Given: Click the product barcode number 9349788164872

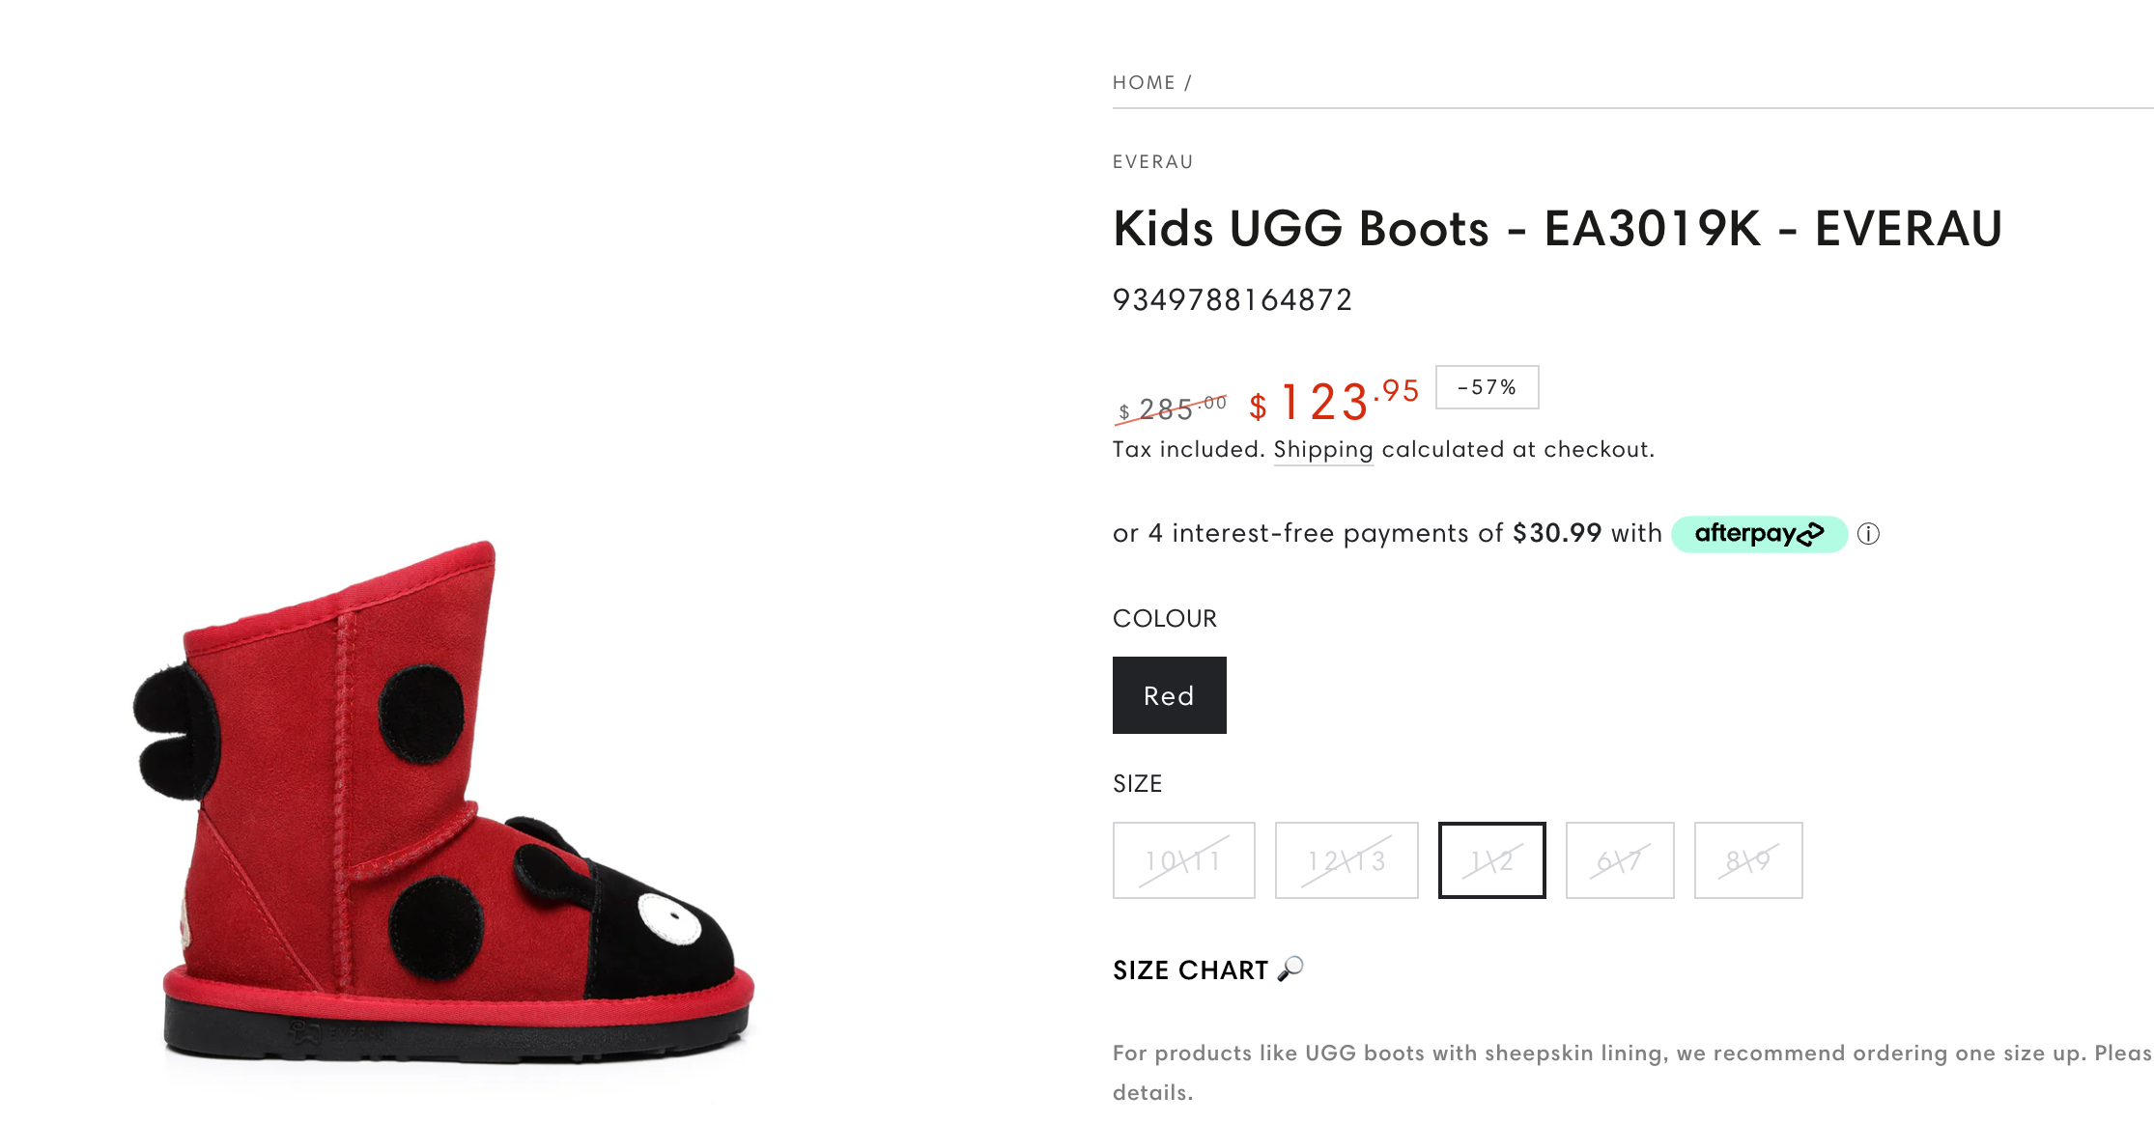Looking at the screenshot, I should coord(1232,300).
